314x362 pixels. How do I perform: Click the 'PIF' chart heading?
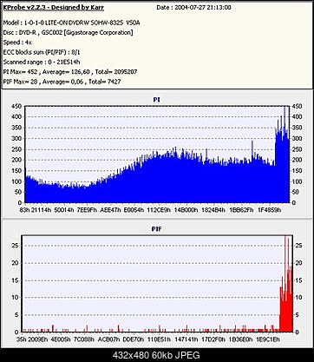click(x=157, y=229)
